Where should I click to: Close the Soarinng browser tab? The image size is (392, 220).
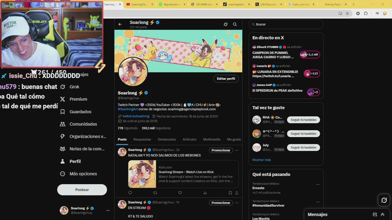[120, 4]
